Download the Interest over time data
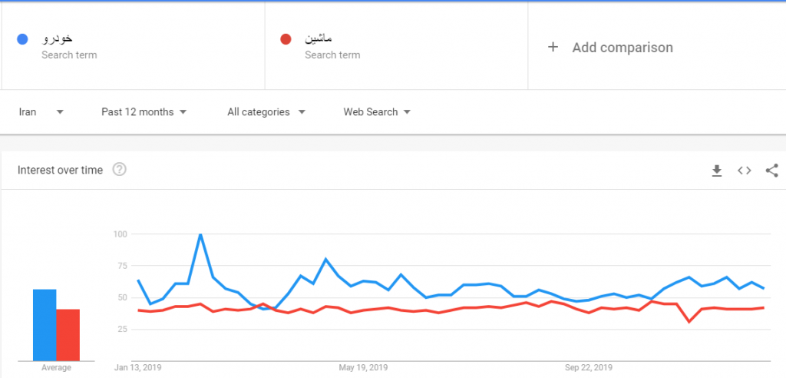The width and height of the screenshot is (786, 378). (717, 171)
